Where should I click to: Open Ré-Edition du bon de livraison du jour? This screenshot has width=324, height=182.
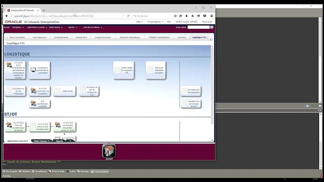point(89,91)
